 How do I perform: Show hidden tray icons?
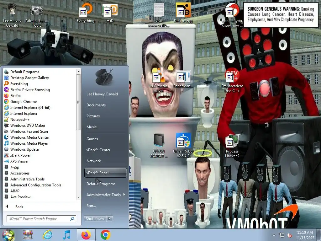(x=274, y=235)
